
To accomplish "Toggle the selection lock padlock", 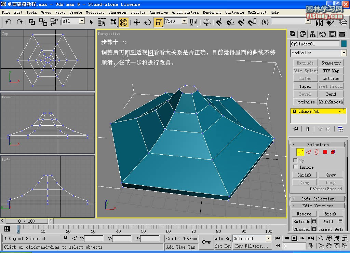I will click(65, 238).
